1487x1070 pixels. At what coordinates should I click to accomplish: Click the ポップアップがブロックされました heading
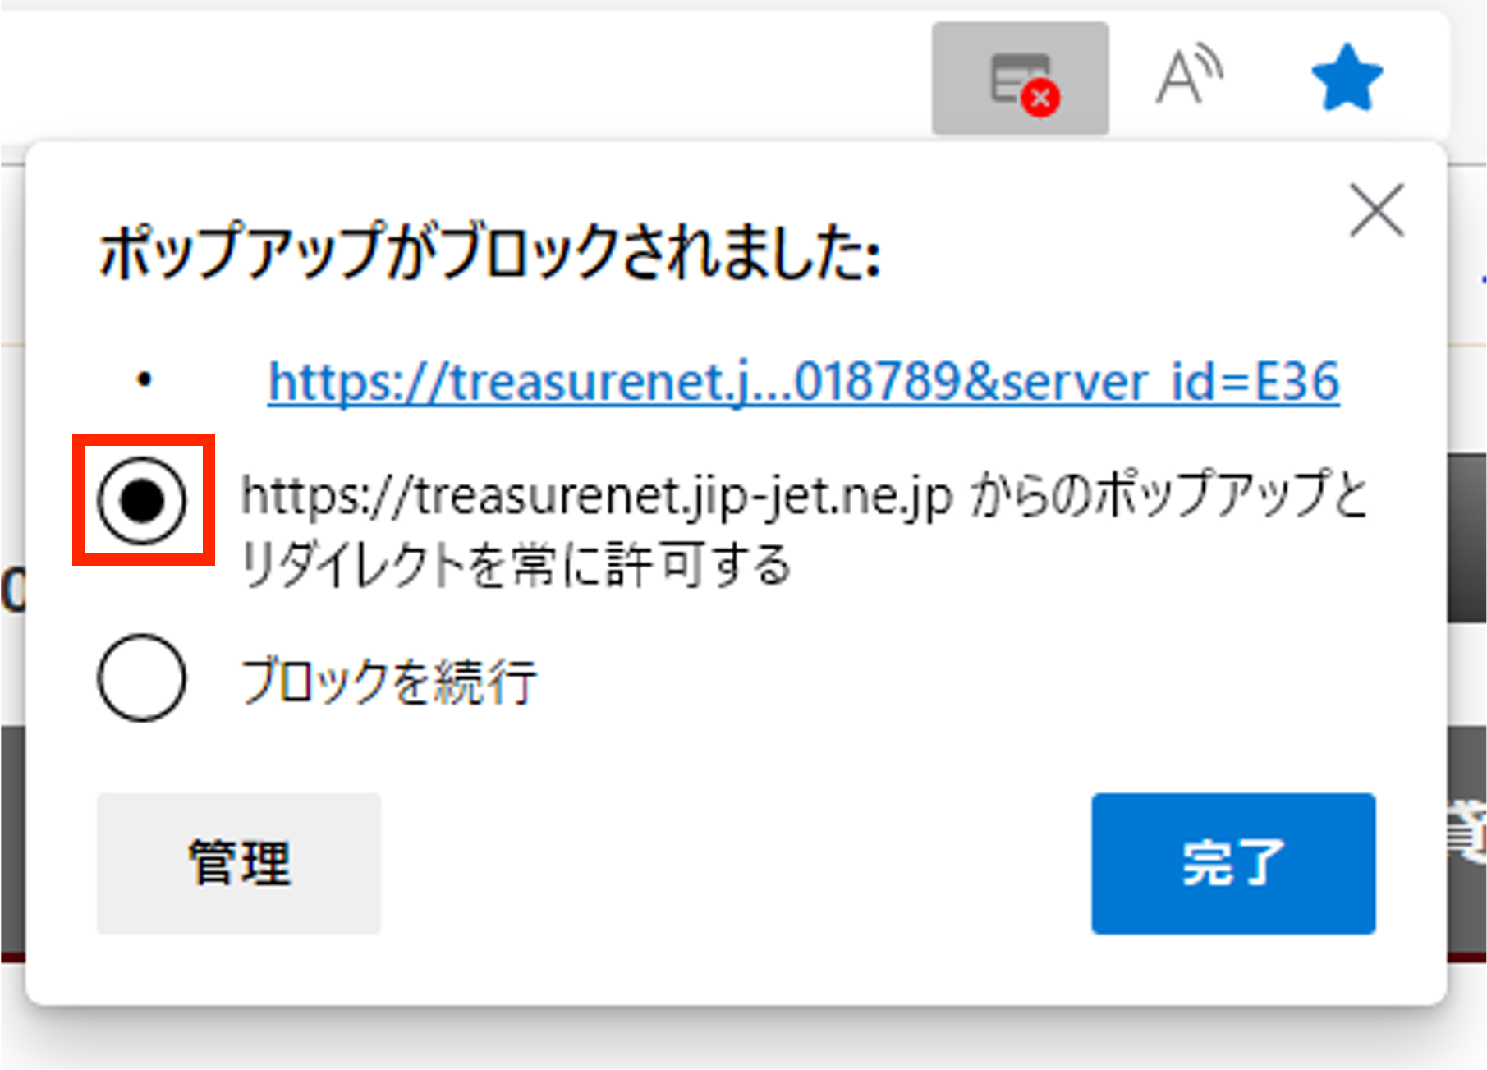489,252
